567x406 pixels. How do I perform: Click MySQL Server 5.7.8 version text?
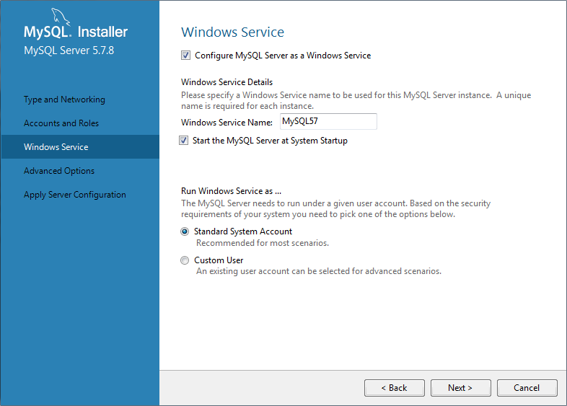tap(69, 50)
